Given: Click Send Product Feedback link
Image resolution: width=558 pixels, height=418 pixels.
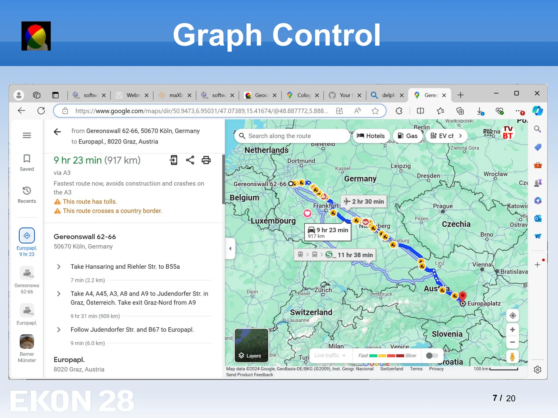Looking at the screenshot, I should pos(250,375).
